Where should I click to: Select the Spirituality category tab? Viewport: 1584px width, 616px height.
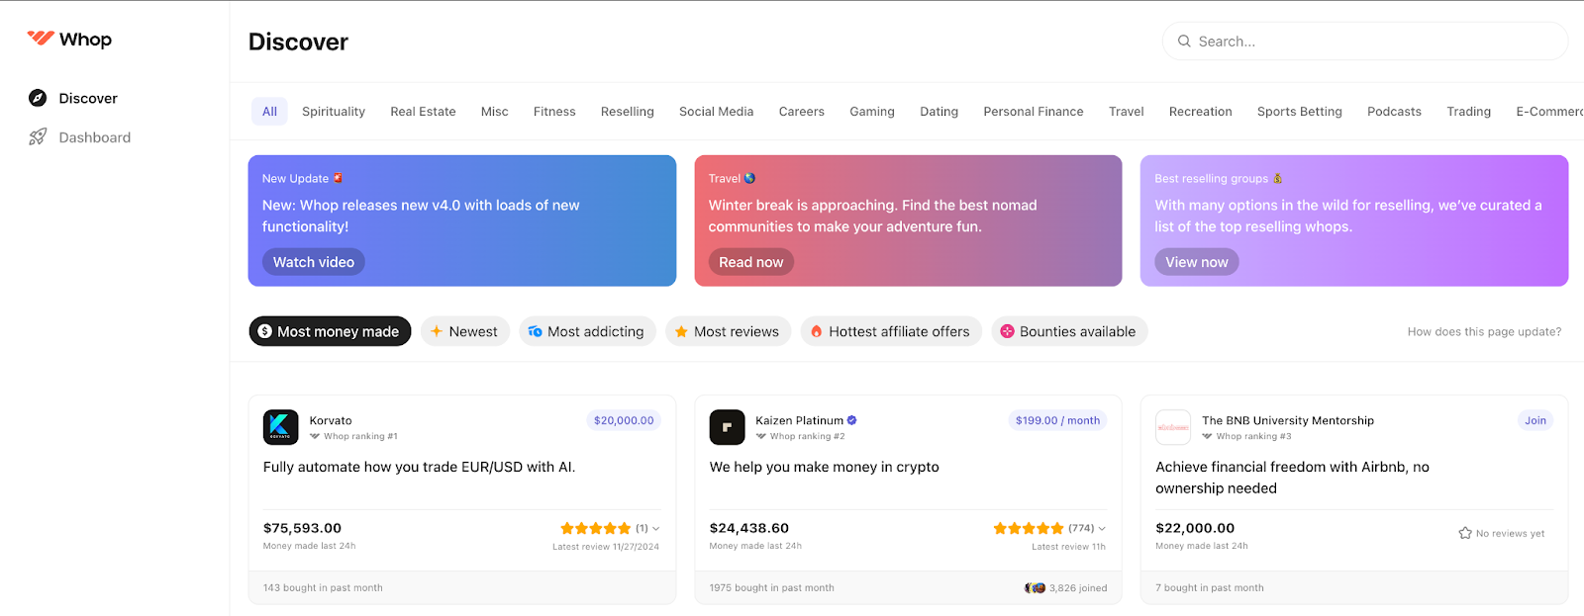pyautogui.click(x=334, y=112)
